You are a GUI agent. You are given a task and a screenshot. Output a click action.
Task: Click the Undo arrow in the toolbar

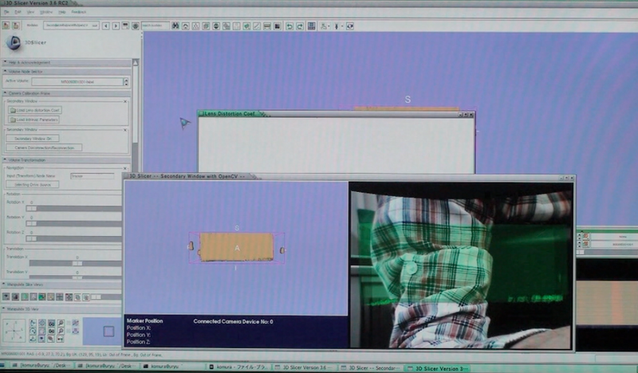(x=289, y=26)
